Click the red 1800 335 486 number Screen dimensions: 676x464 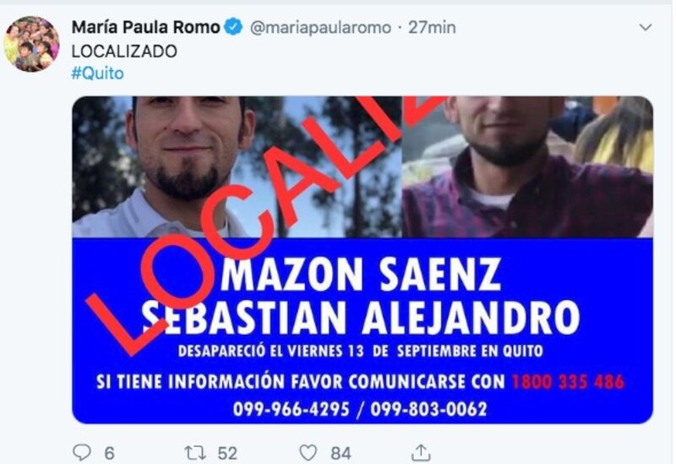(x=568, y=382)
